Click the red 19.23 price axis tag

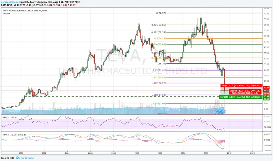click(266, 88)
